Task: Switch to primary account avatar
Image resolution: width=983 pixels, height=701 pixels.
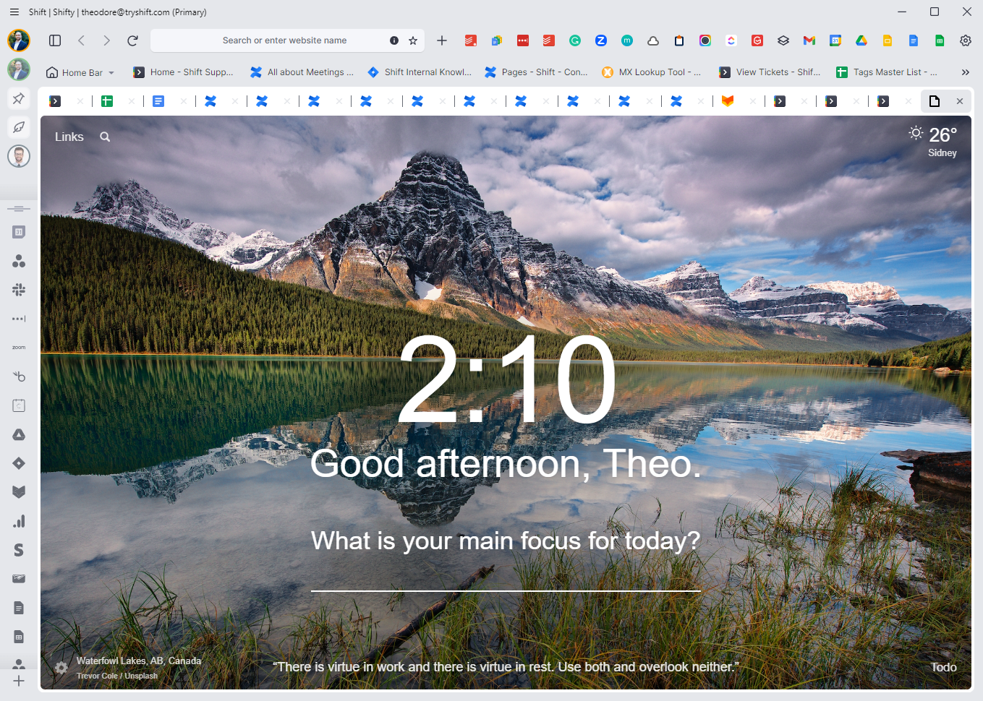Action: 19,40
